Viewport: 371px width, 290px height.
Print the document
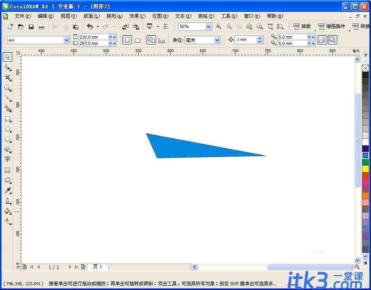point(41,27)
